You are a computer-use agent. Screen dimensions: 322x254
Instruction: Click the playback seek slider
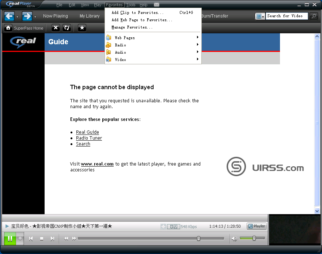[151, 238]
